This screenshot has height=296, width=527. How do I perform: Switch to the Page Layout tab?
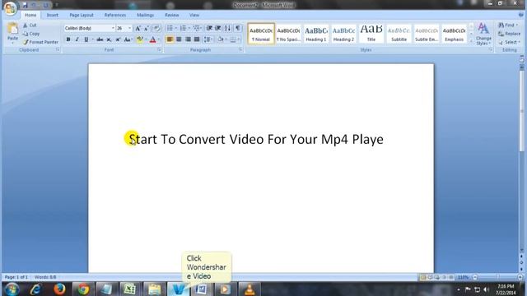(82, 15)
